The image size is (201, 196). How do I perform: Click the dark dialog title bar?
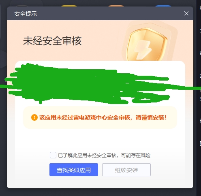pyautogui.click(x=100, y=13)
